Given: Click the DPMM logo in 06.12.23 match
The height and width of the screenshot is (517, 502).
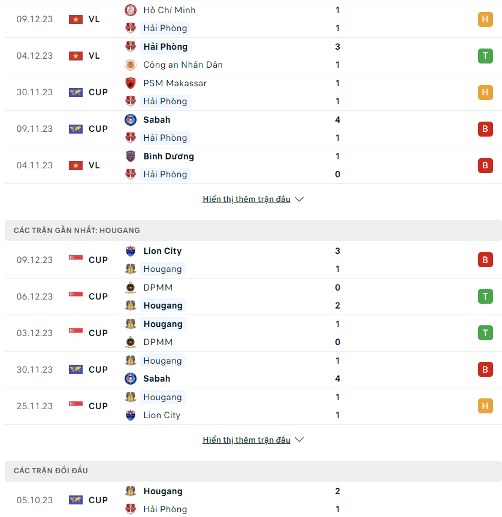Looking at the screenshot, I should coord(131,288).
